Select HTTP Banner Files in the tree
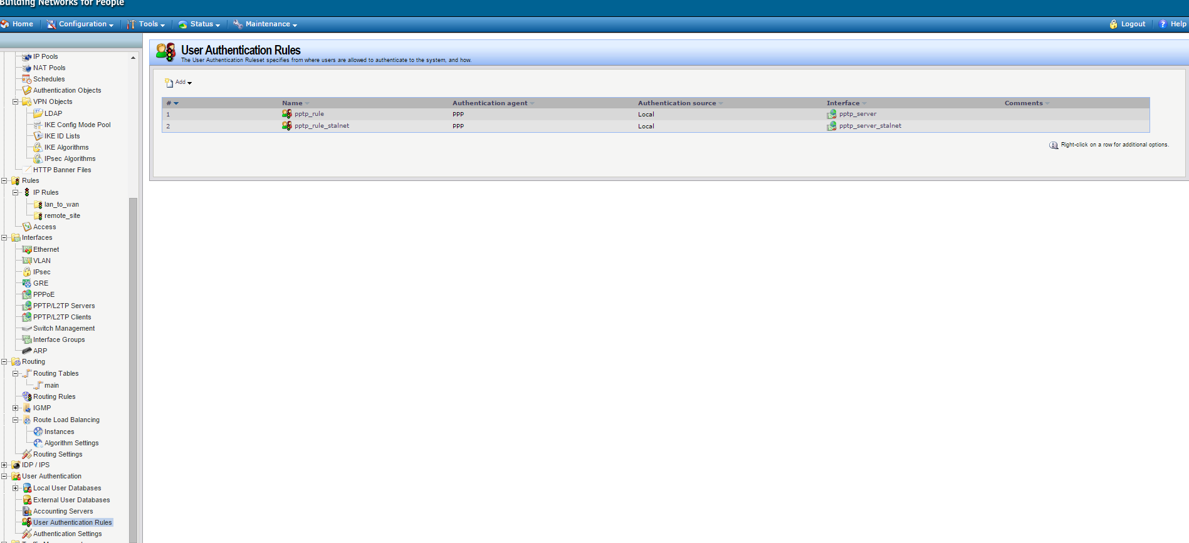 [62, 170]
